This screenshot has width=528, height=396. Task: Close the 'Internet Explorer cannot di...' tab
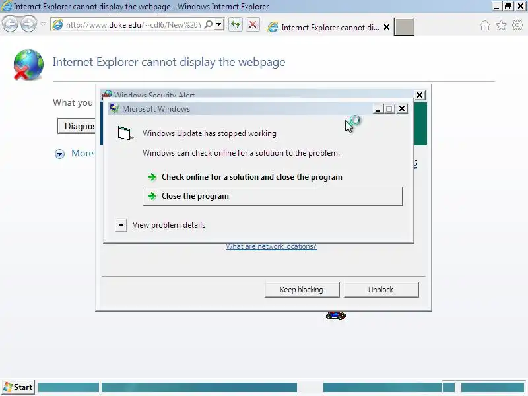click(387, 27)
